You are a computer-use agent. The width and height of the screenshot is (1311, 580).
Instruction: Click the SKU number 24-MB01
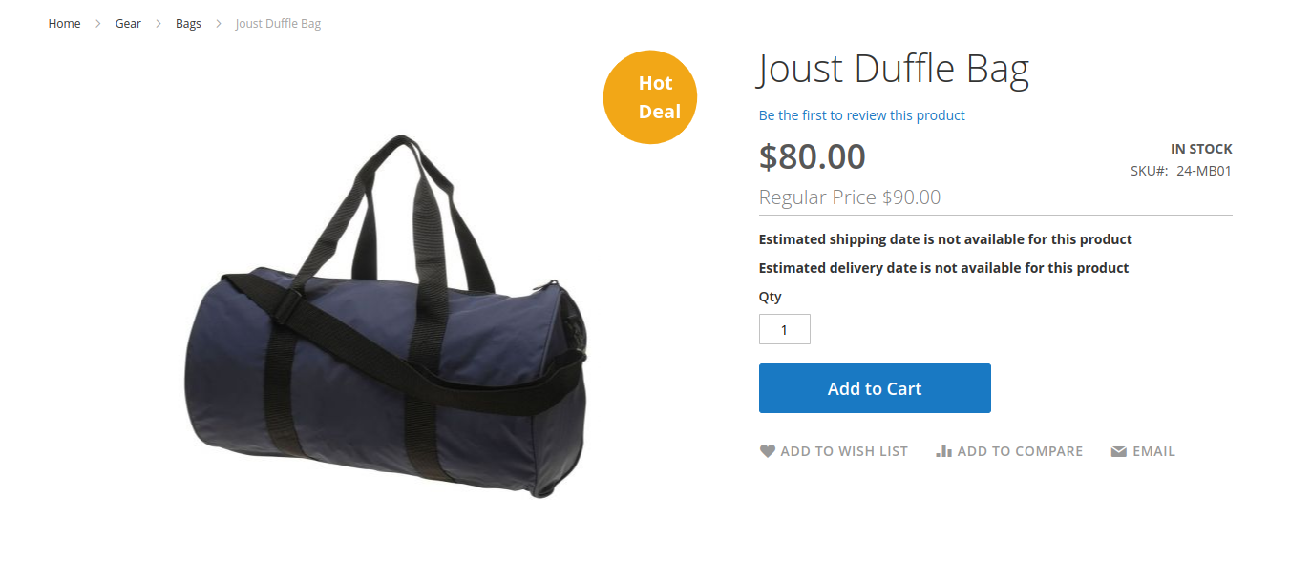pos(1203,172)
